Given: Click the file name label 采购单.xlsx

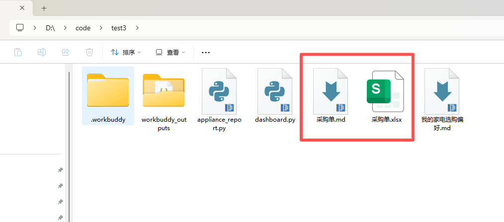Looking at the screenshot, I should pos(387,120).
